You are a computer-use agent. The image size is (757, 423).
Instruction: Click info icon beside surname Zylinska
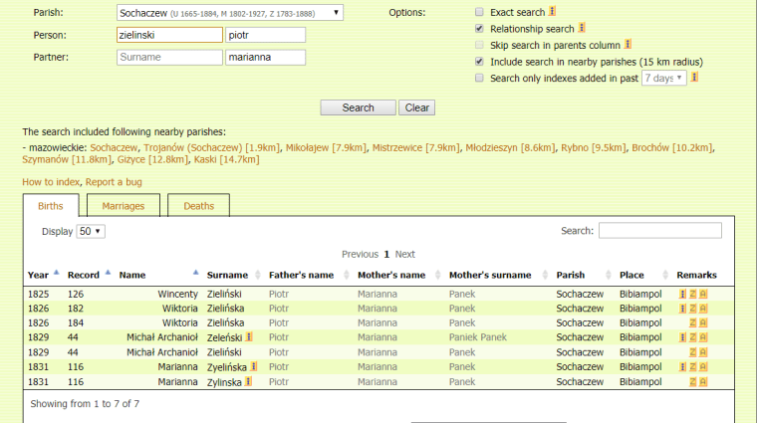(x=249, y=381)
